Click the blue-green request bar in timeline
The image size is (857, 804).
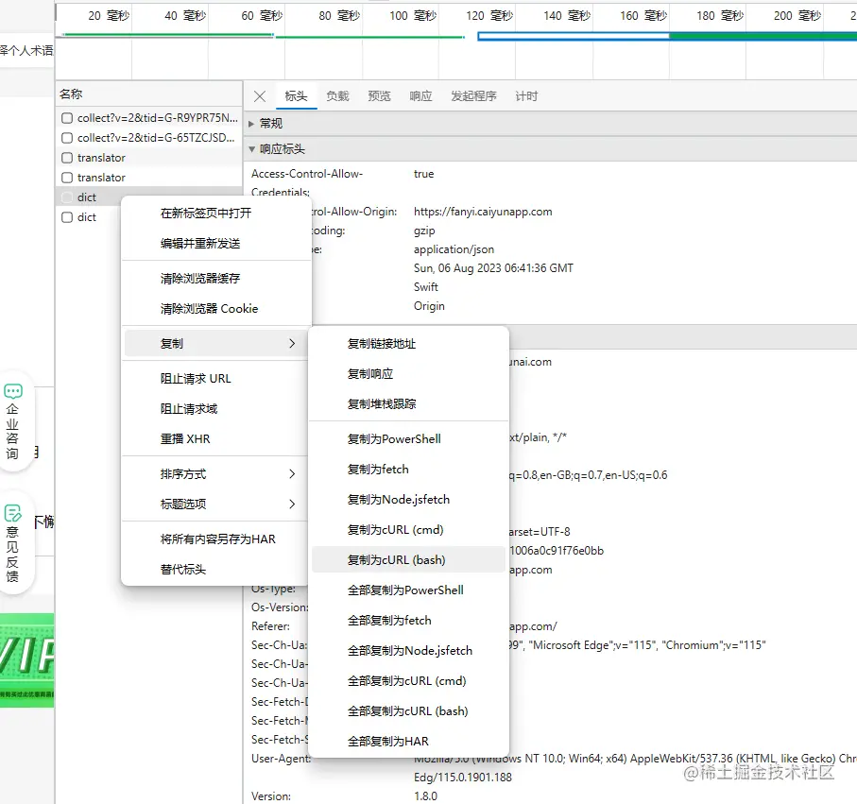(x=667, y=36)
